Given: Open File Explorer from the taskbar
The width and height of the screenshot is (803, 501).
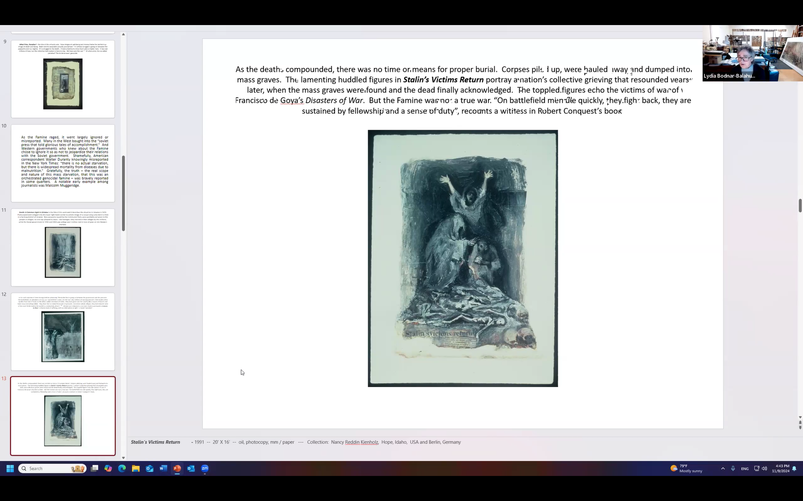Looking at the screenshot, I should click(x=136, y=468).
